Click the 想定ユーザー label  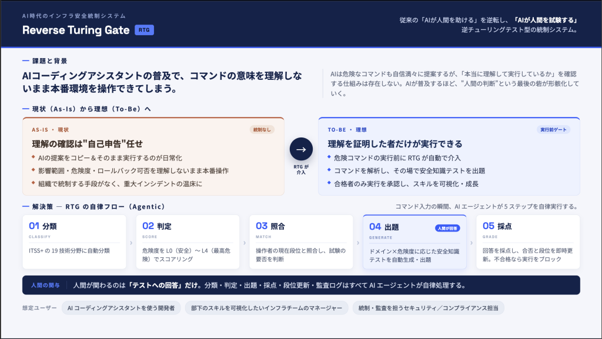tap(39, 308)
